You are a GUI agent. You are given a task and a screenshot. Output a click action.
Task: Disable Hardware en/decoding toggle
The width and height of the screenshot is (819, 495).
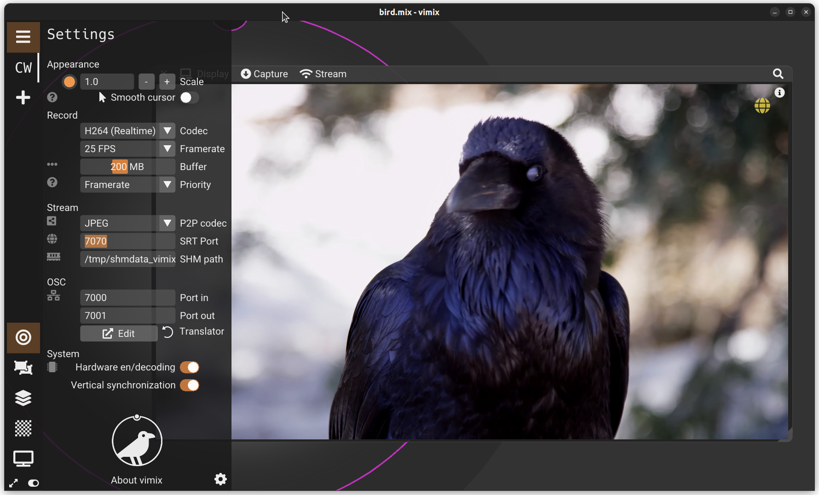[x=189, y=367]
